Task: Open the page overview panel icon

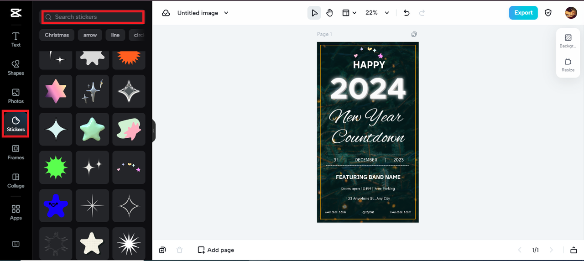Action: click(574, 250)
